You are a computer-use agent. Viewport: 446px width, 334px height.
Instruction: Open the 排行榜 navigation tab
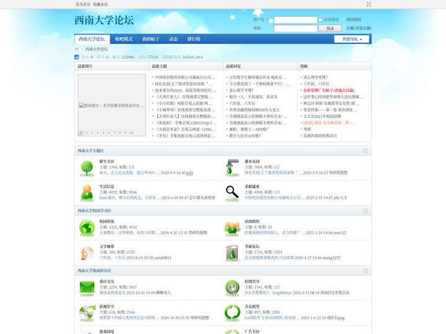coord(194,39)
